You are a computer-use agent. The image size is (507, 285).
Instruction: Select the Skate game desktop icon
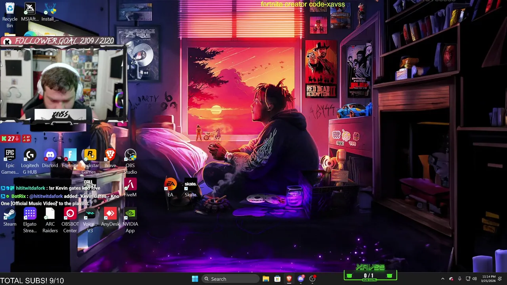pos(191,188)
